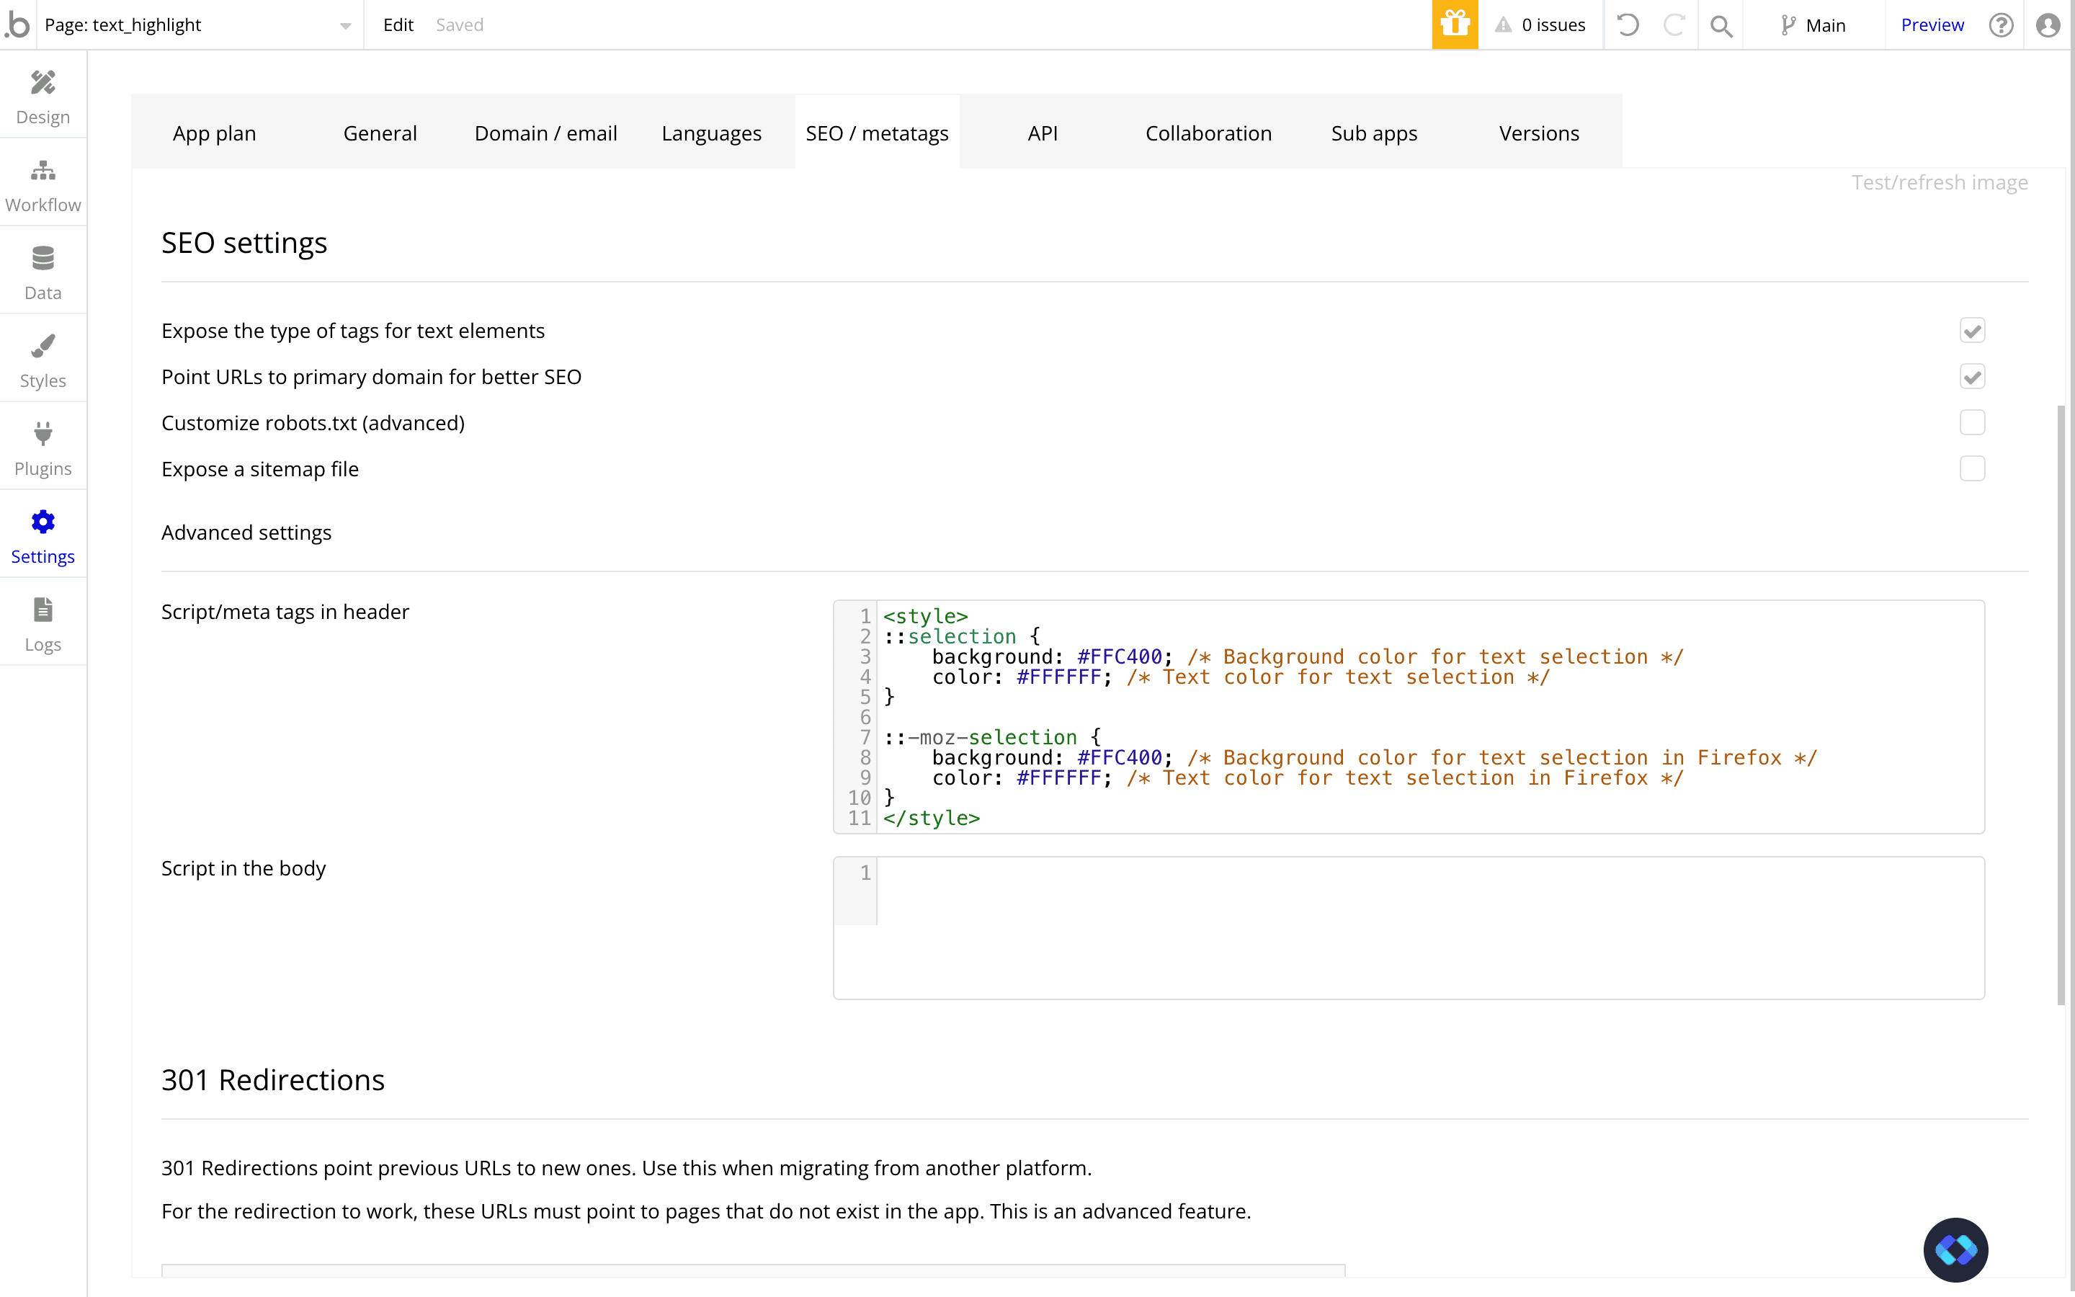
Task: Switch to the General tab
Action: [x=380, y=133]
